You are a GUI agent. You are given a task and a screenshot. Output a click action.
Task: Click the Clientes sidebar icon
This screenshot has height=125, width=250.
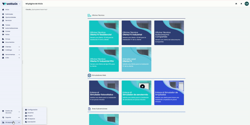click(3, 47)
